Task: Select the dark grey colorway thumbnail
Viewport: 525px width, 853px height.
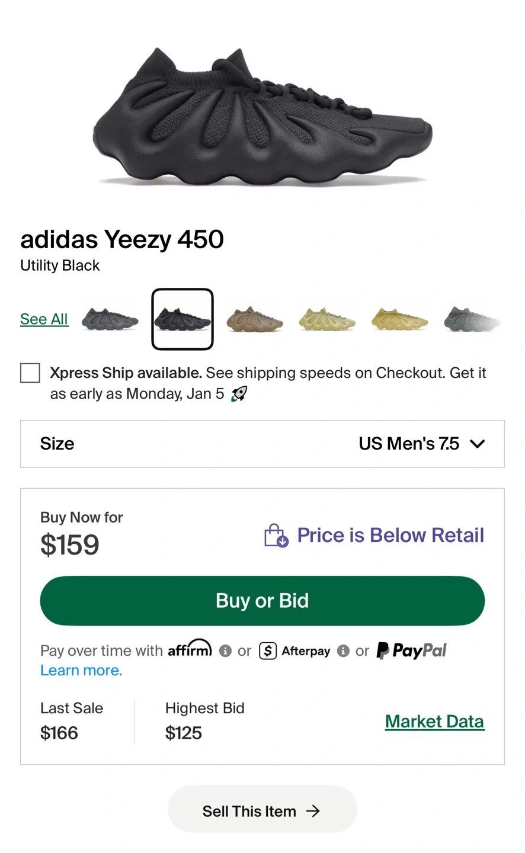Action: tap(110, 319)
